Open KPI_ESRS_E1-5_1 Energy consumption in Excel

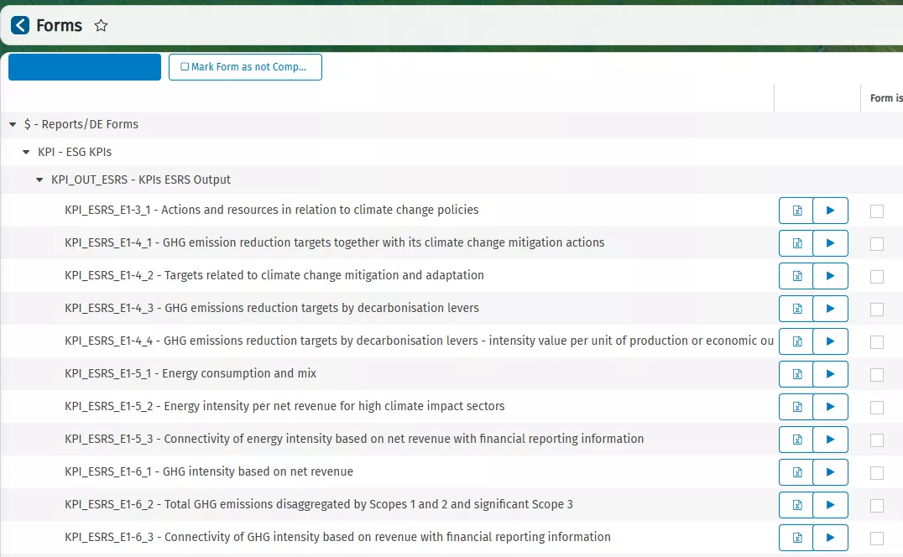click(x=796, y=374)
